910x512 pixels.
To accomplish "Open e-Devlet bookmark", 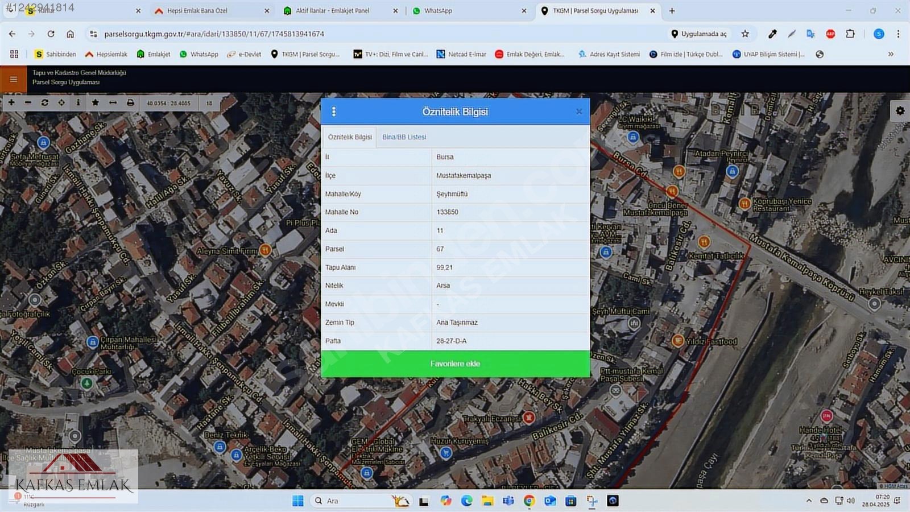I will [x=244, y=54].
